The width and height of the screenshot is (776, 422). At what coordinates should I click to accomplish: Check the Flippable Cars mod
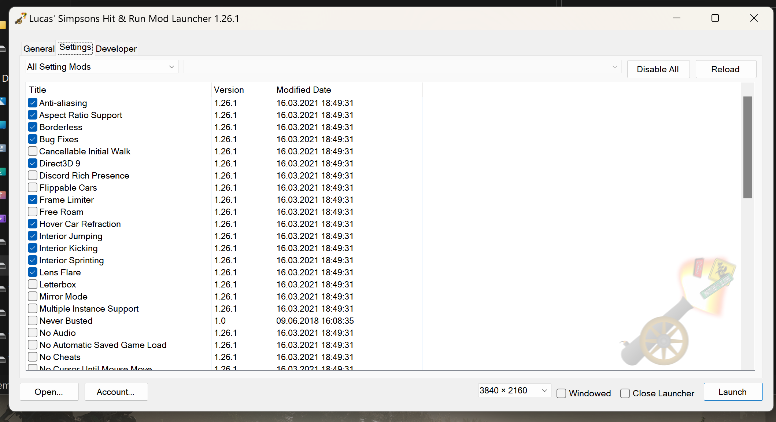point(33,188)
